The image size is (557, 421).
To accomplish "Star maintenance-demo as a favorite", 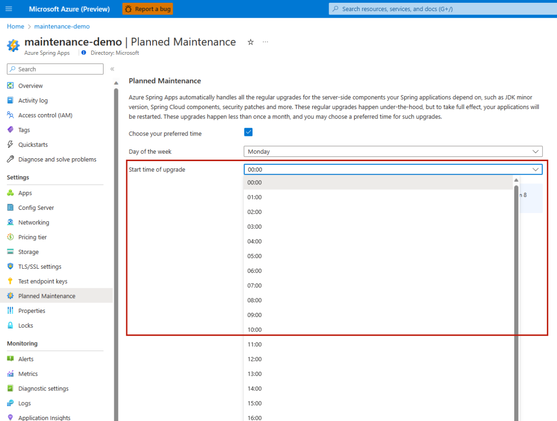I will tap(250, 42).
